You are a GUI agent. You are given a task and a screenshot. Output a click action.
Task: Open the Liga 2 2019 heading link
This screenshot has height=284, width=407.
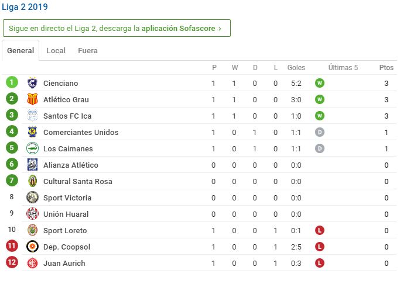tap(25, 7)
